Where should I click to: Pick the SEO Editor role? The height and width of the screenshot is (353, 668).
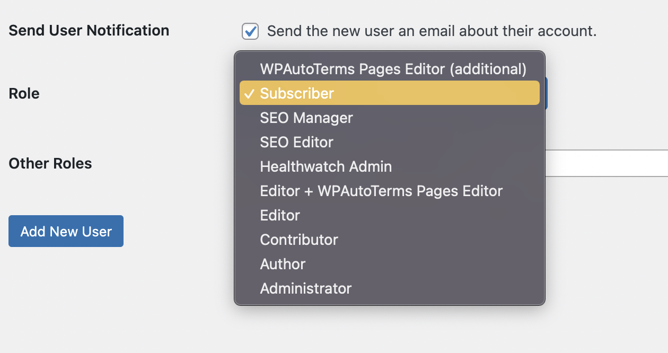pyautogui.click(x=296, y=142)
